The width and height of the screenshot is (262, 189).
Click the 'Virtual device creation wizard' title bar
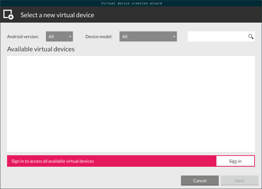tap(131, 3)
